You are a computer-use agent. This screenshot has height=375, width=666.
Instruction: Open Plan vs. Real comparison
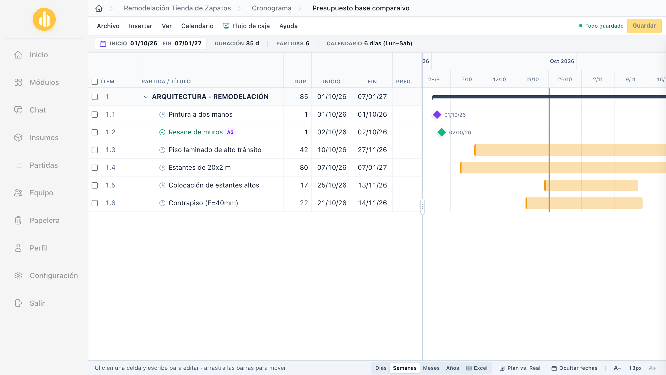tap(520, 368)
